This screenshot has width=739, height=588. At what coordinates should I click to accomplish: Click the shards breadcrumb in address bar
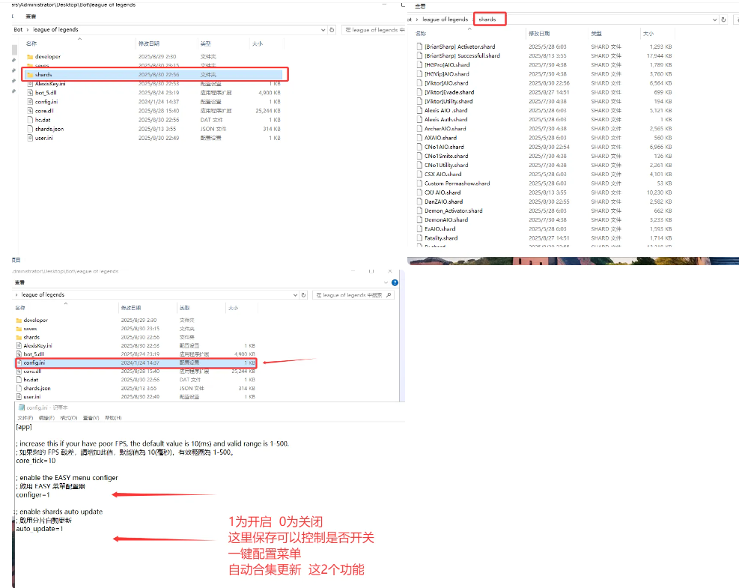pyautogui.click(x=487, y=19)
